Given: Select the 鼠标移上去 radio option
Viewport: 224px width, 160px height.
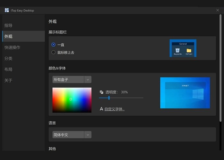Looking at the screenshot, I should tap(53, 52).
